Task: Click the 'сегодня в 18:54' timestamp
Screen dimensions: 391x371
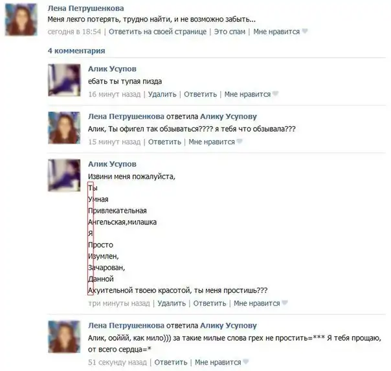Action: pos(74,32)
